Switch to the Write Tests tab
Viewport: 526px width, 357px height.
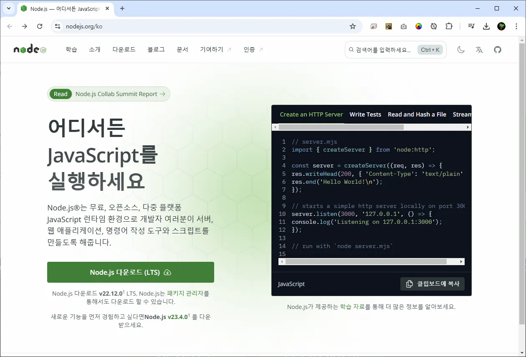click(365, 114)
